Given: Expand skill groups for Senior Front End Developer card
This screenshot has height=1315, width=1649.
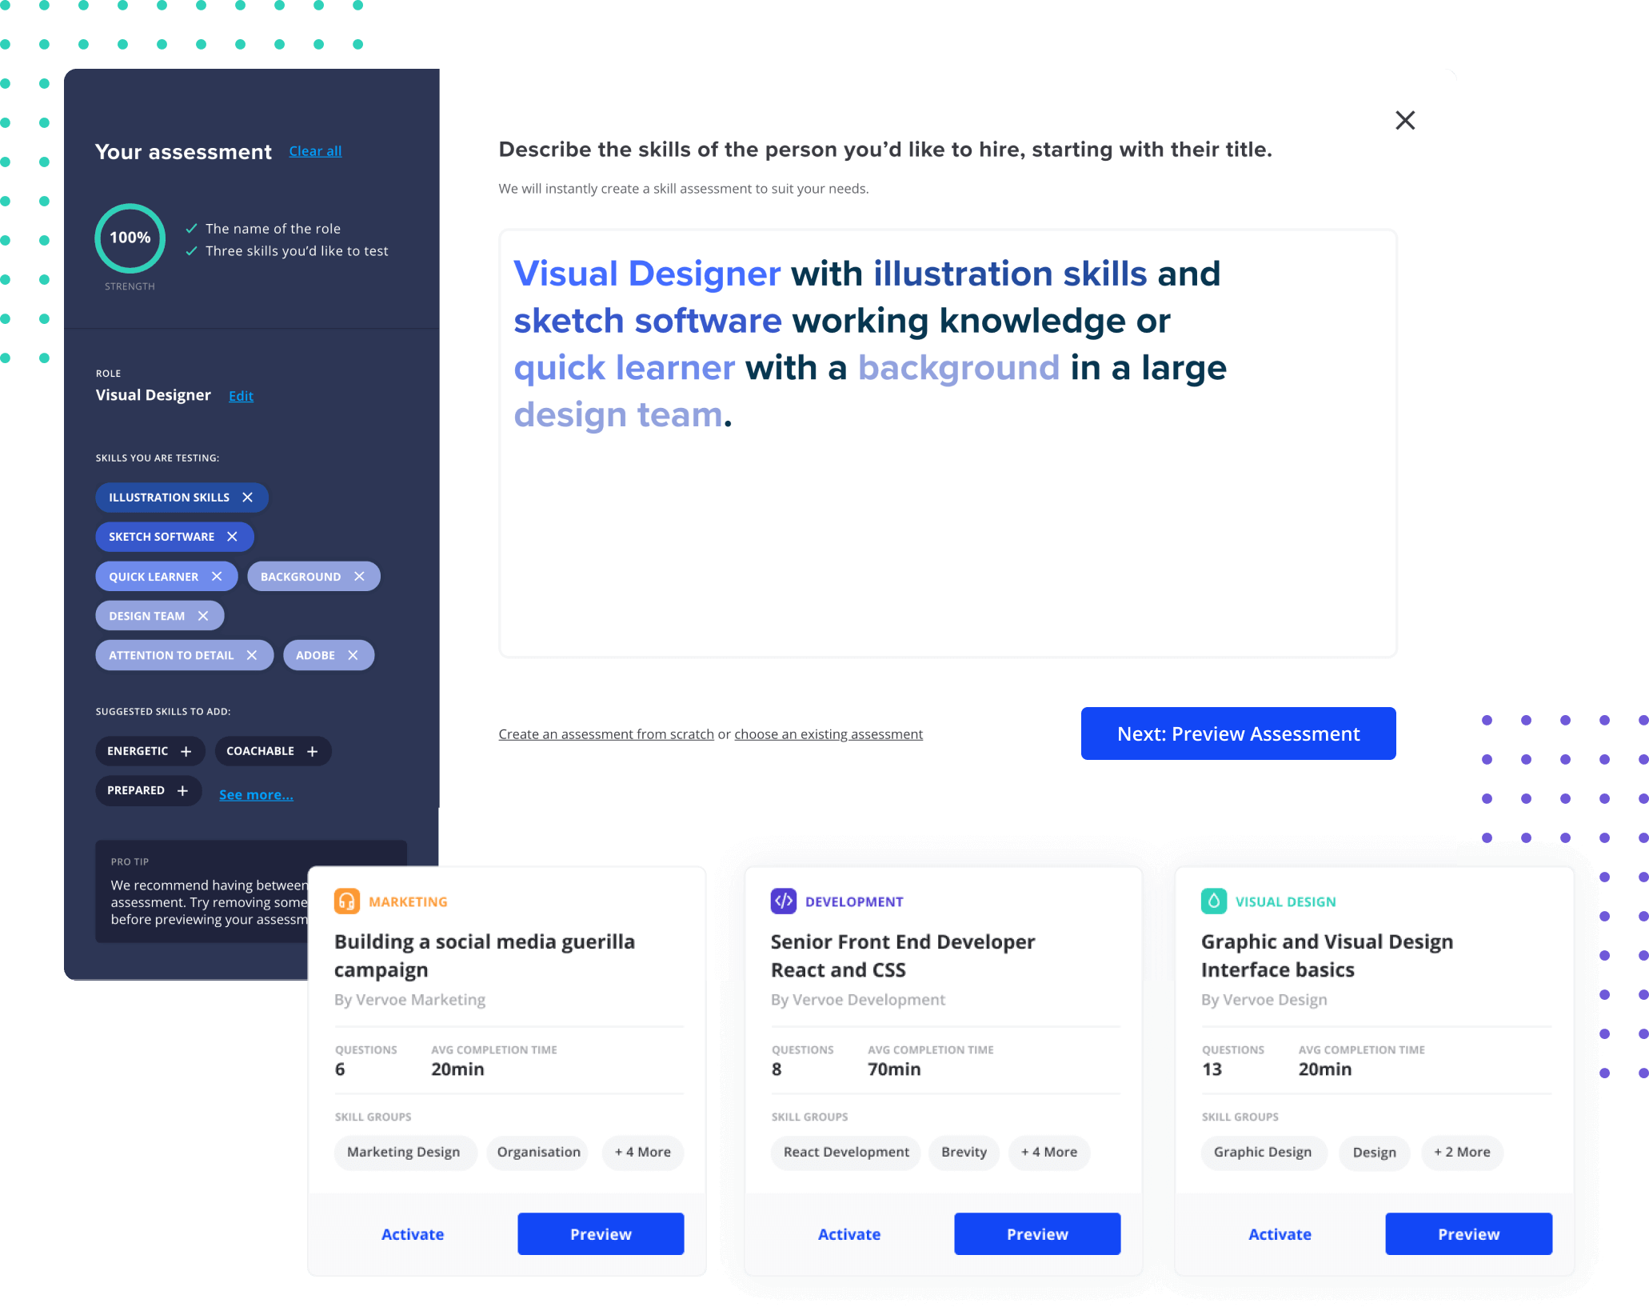Looking at the screenshot, I should (1049, 1151).
